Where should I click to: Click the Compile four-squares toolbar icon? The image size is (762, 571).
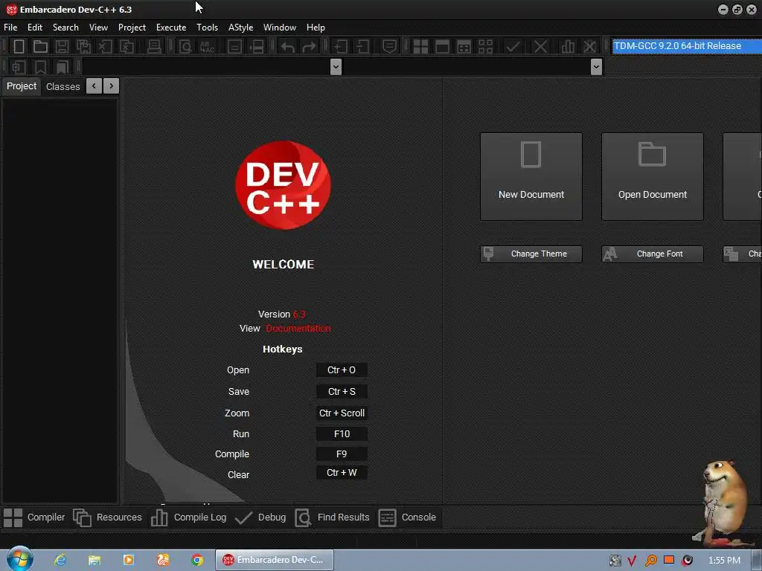click(420, 47)
